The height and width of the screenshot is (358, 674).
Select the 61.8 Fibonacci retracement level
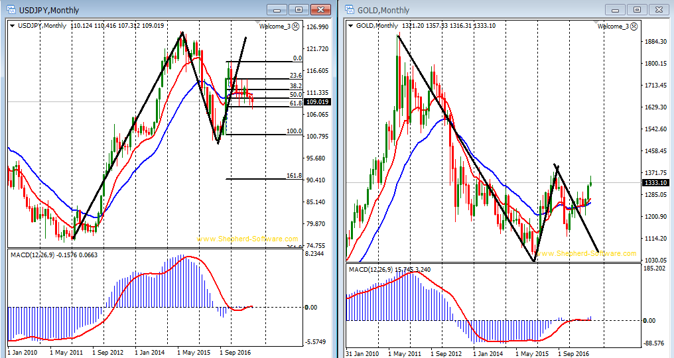295,103
